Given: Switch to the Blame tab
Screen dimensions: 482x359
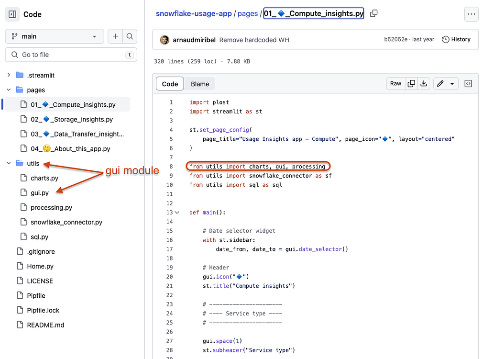Looking at the screenshot, I should 199,83.
